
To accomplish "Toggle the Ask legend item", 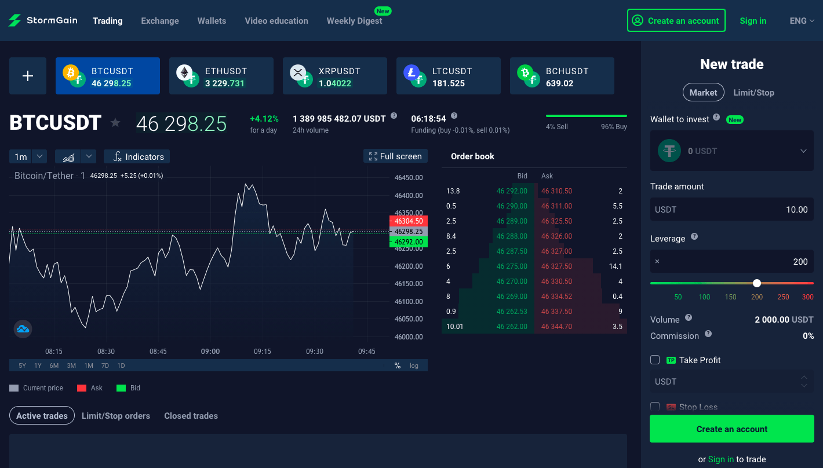I will tap(90, 388).
